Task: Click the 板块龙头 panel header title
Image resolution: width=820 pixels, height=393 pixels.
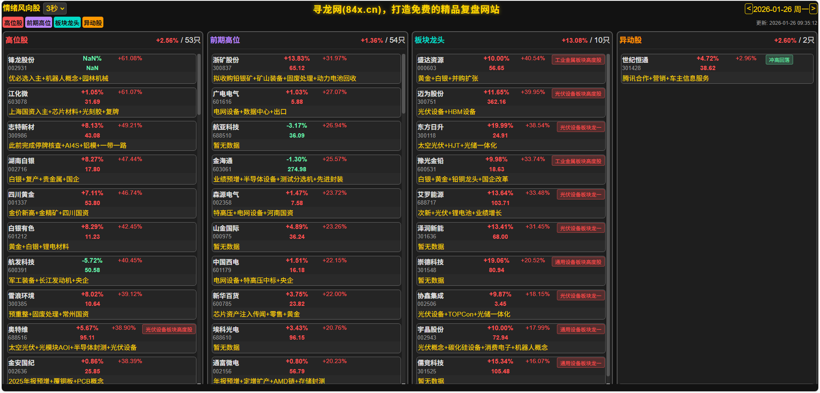Action: click(429, 40)
